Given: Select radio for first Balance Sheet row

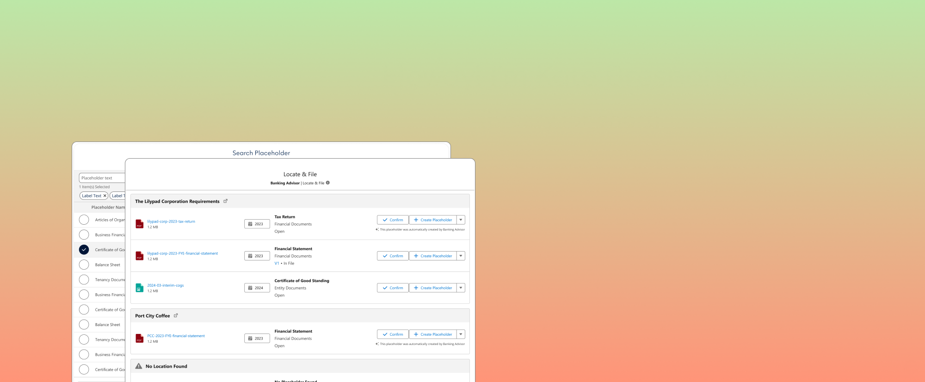Looking at the screenshot, I should tap(84, 265).
